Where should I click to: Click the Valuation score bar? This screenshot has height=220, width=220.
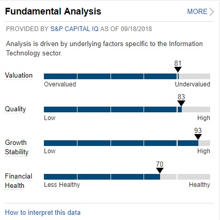click(127, 76)
